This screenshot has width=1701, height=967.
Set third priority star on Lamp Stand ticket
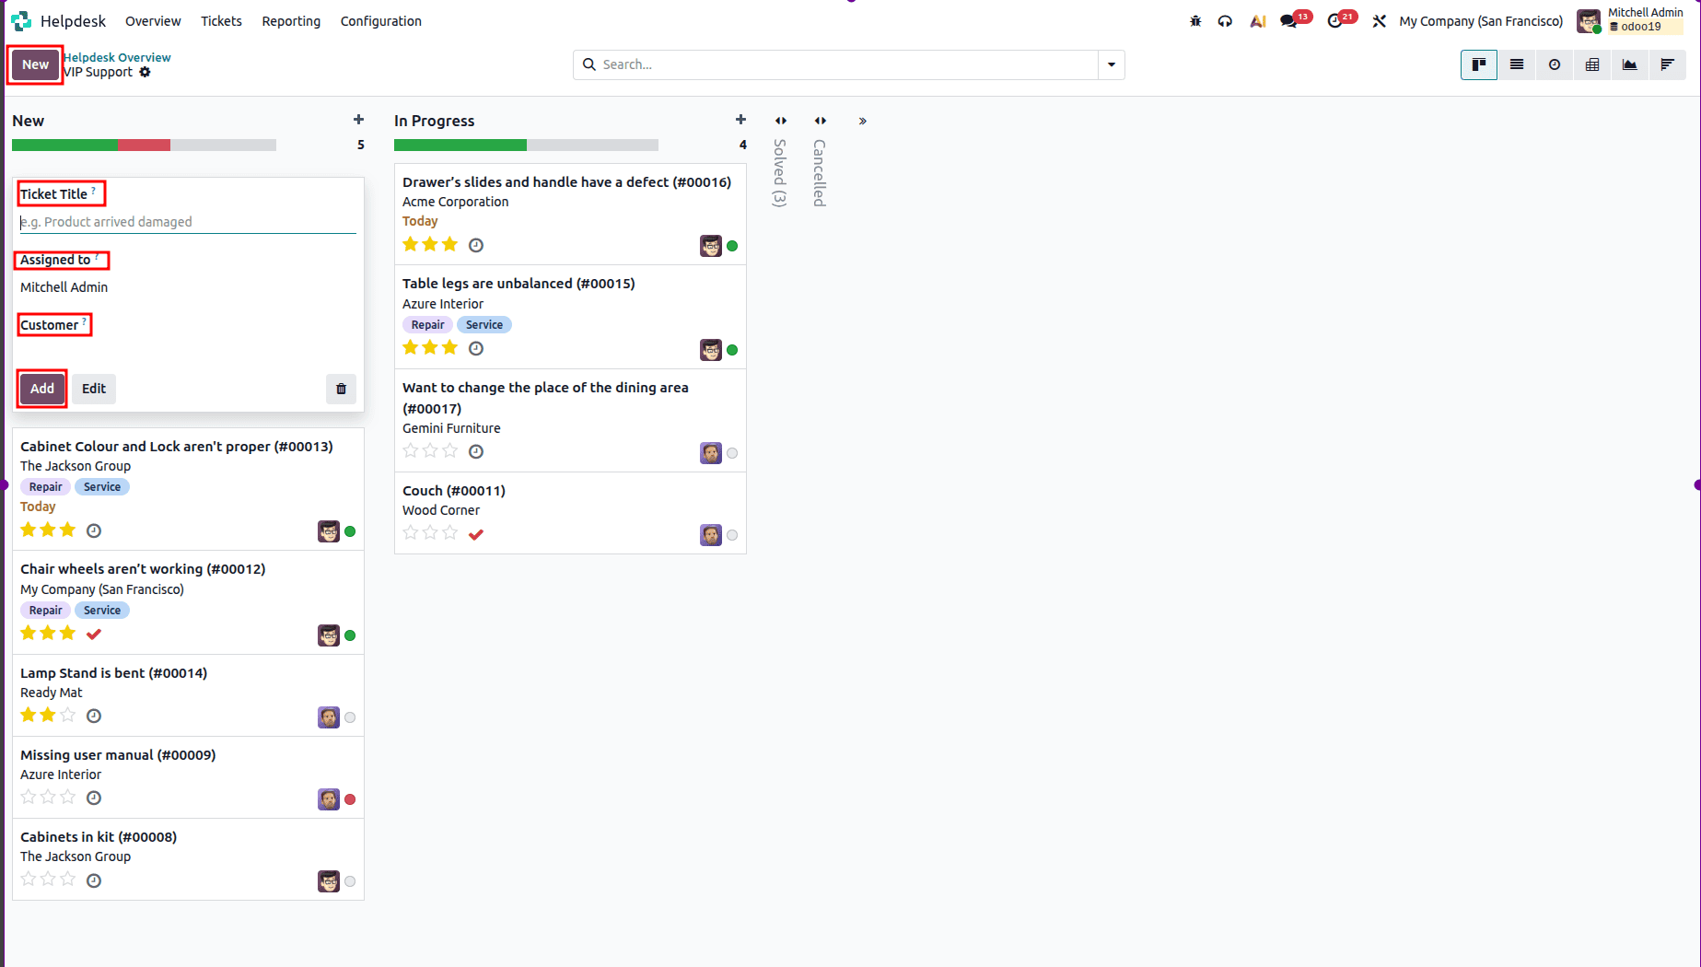pos(68,715)
